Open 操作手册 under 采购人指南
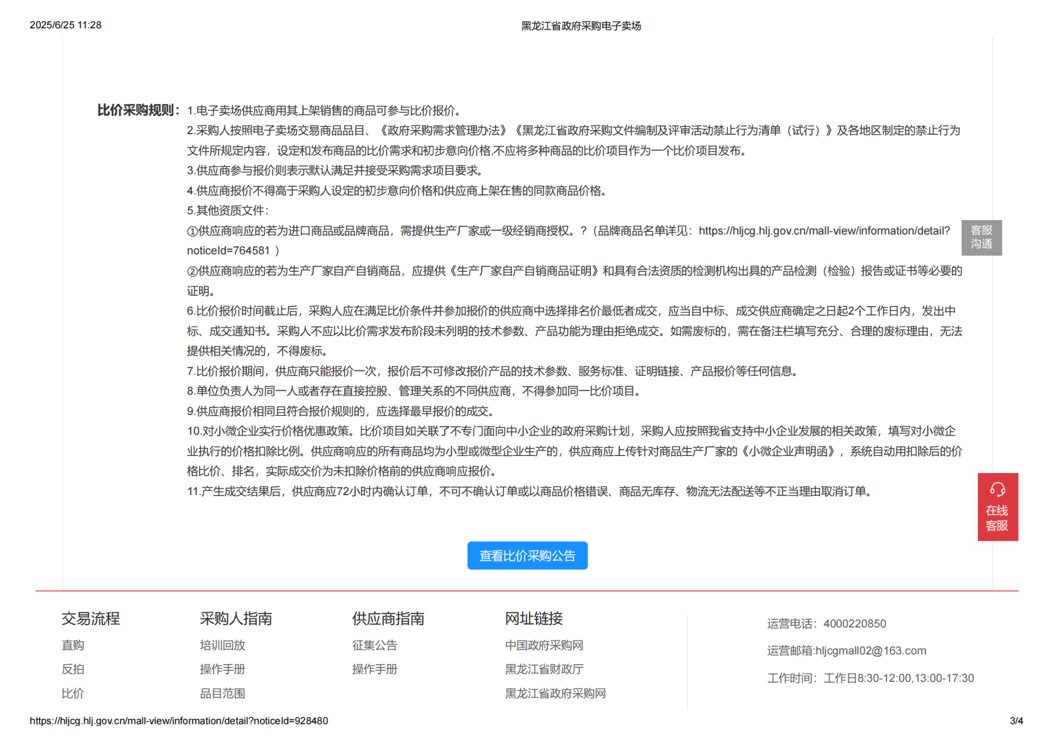Image resolution: width=1054 pixels, height=744 pixels. [222, 669]
